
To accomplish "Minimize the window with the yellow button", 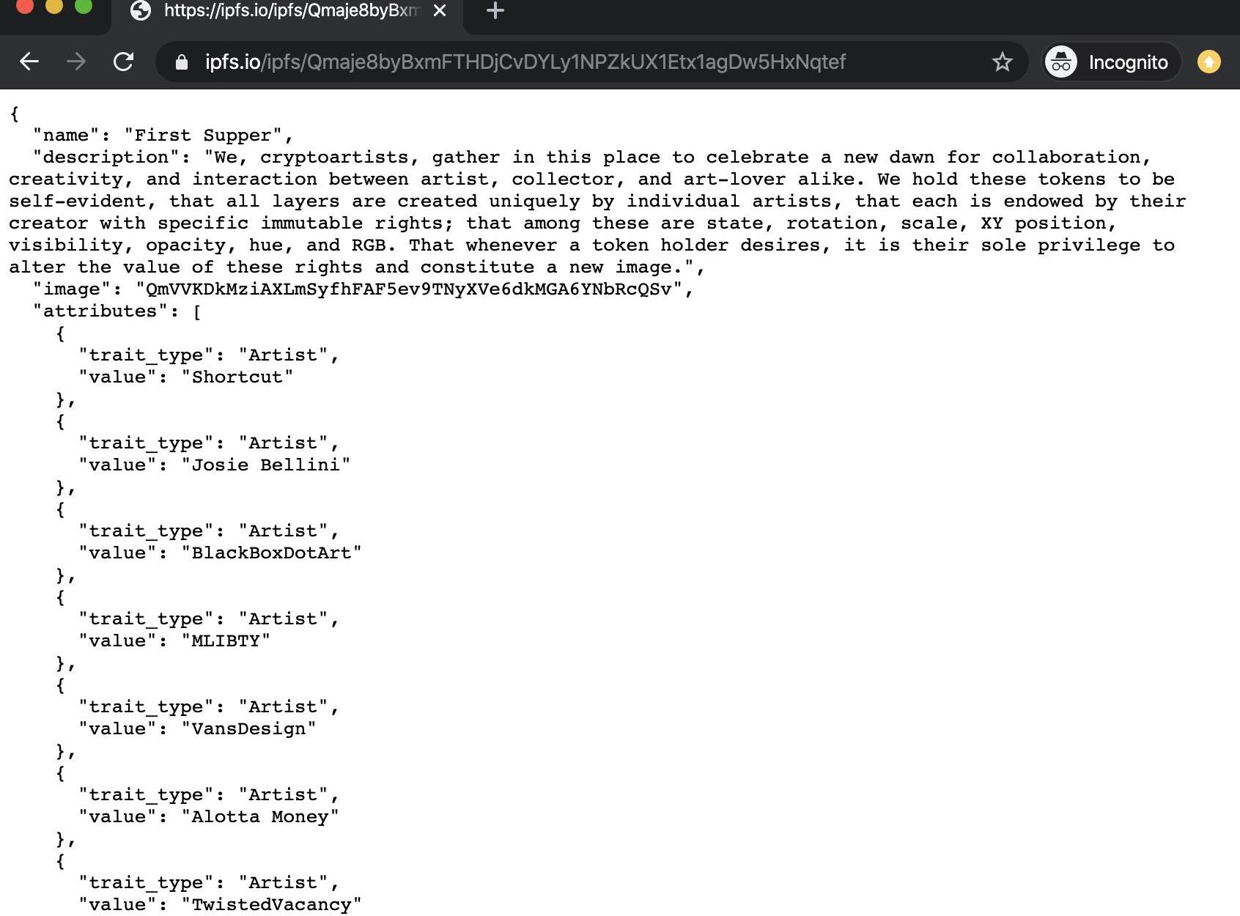I will pos(54,7).
